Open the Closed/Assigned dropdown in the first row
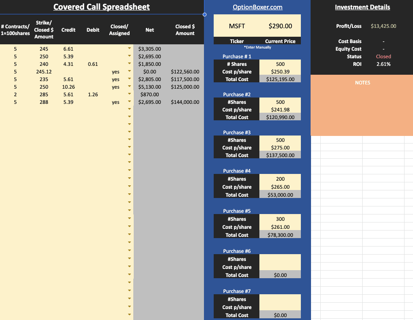 pyautogui.click(x=129, y=49)
